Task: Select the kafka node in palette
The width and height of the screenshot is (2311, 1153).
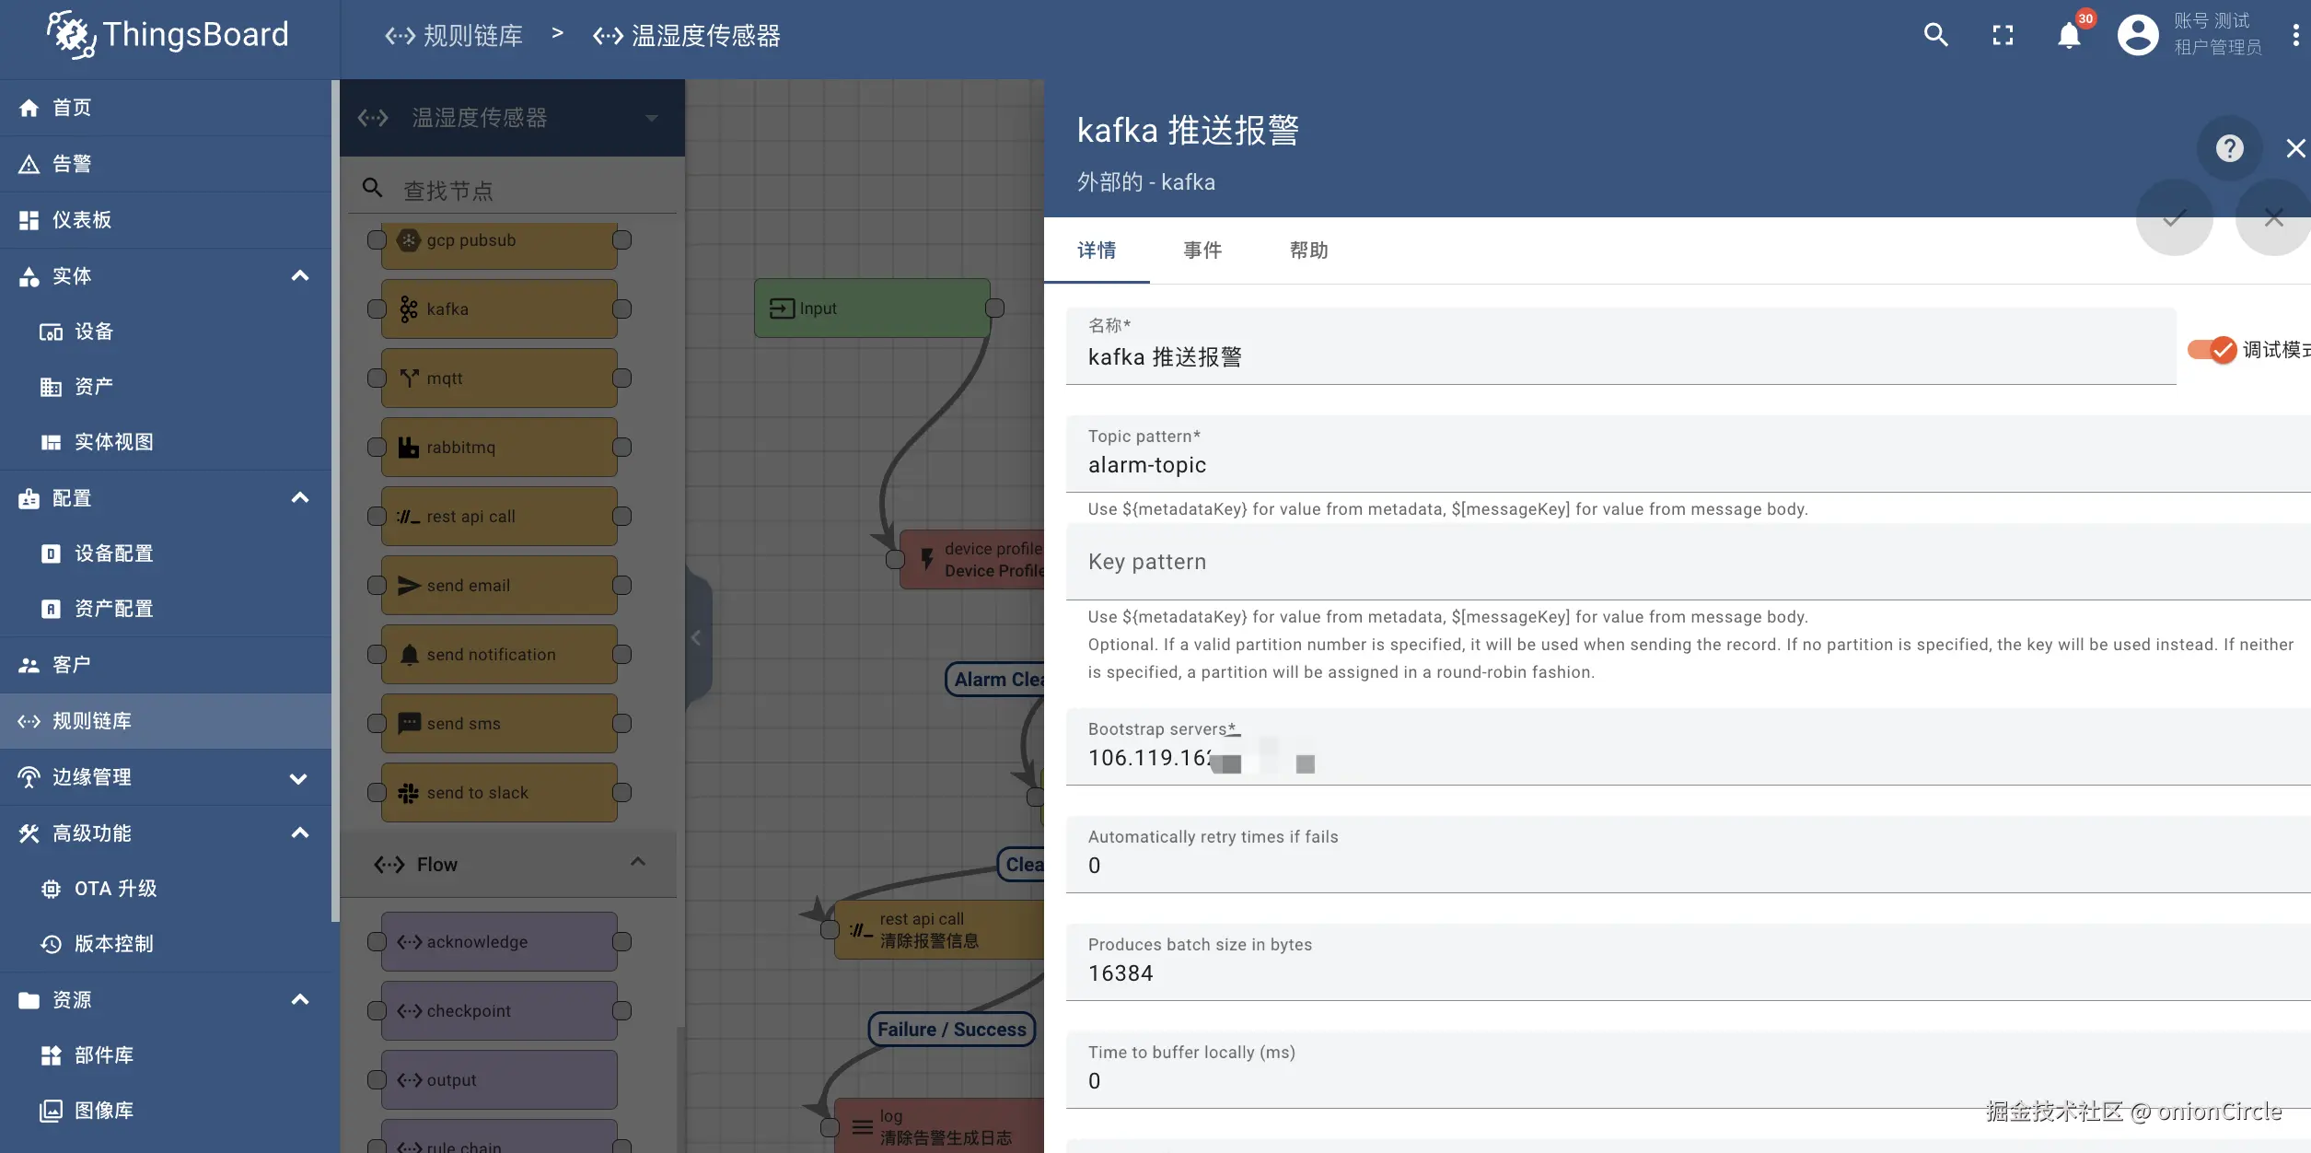Action: pos(498,309)
